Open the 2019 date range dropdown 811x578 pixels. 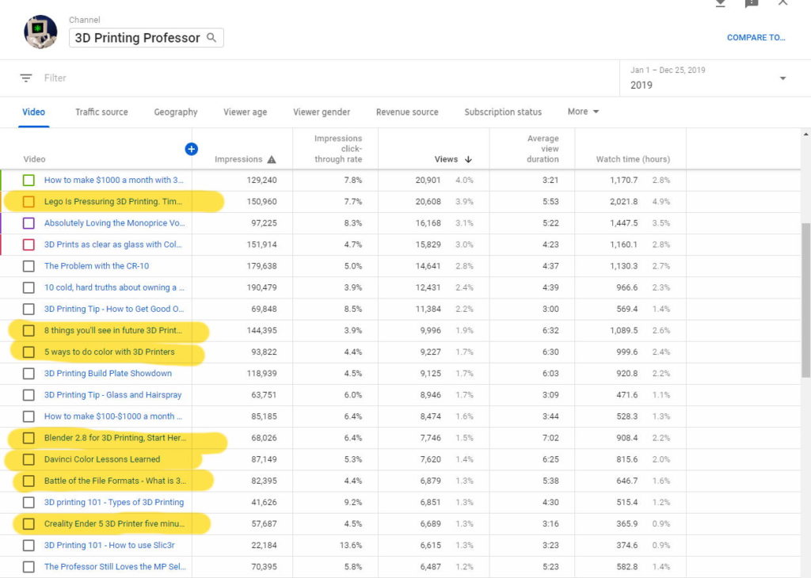pyautogui.click(x=782, y=78)
